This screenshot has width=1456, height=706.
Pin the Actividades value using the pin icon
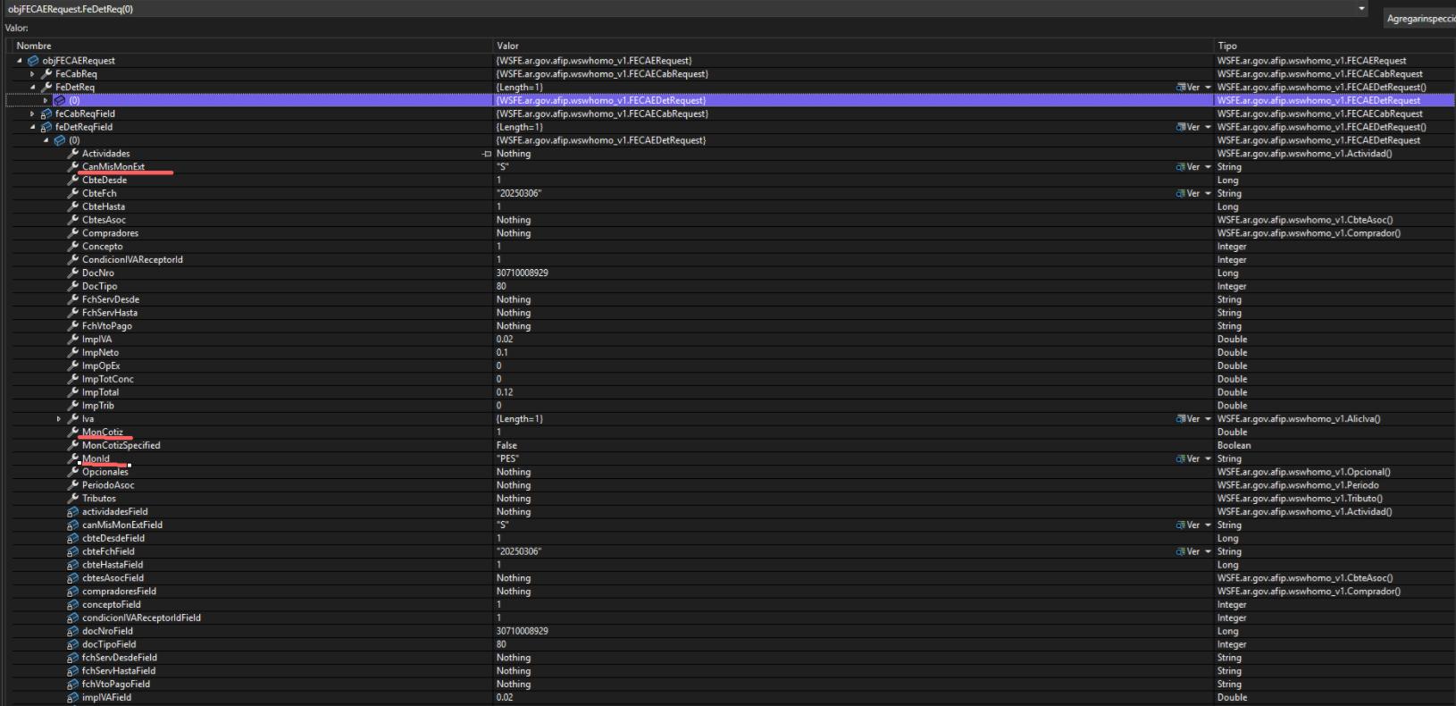[487, 154]
